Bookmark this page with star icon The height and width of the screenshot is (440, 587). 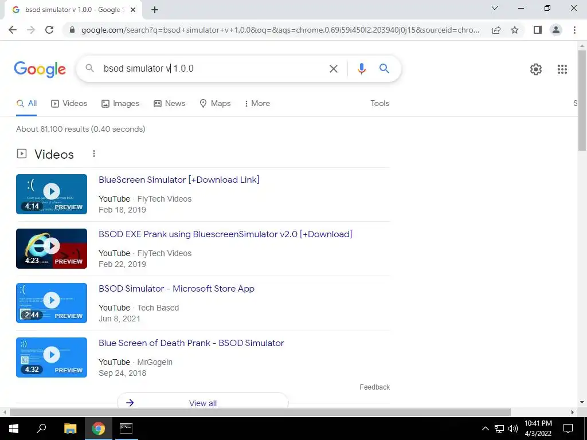click(x=515, y=30)
